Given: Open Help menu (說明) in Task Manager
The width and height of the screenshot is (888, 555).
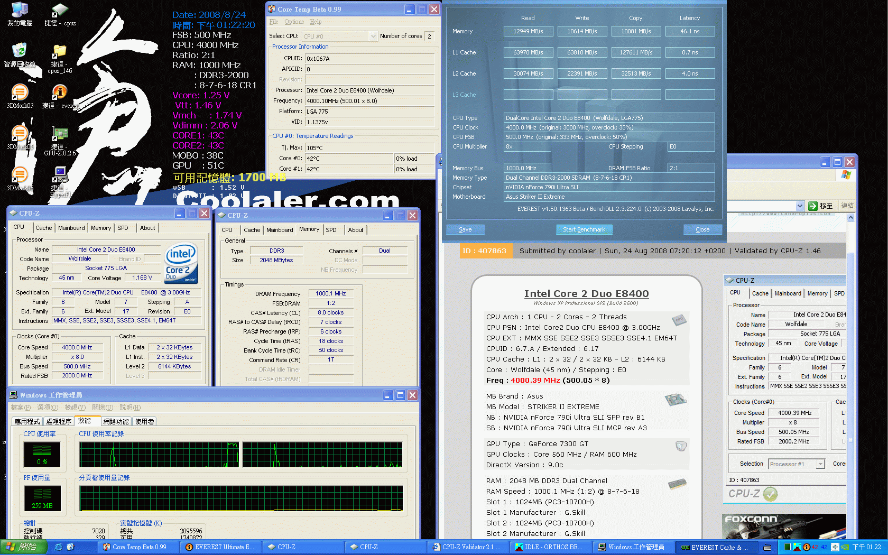Looking at the screenshot, I should 130,408.
